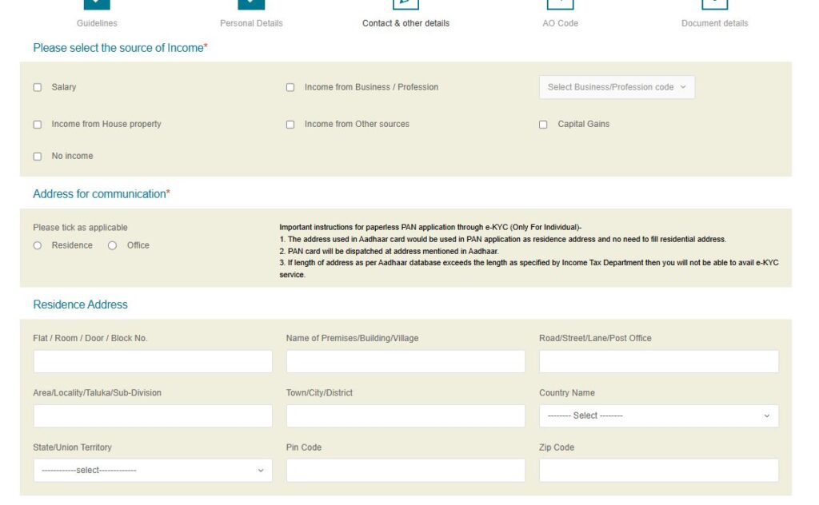This screenshot has width=819, height=505.
Task: Check the Capital Gains checkbox
Action: click(x=543, y=124)
